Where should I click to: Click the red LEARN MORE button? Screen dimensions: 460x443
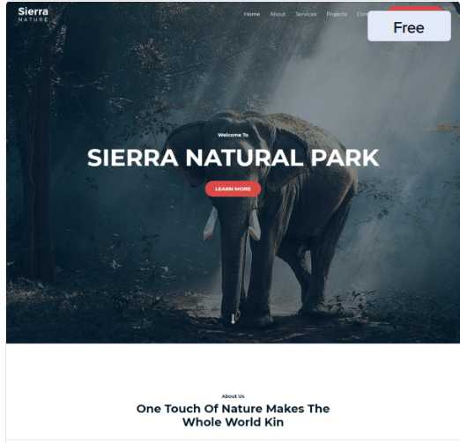[x=233, y=188]
